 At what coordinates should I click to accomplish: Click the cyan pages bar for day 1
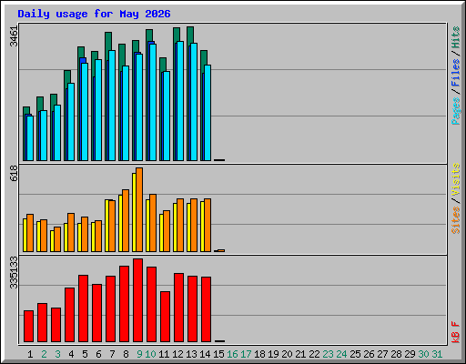tap(30, 138)
